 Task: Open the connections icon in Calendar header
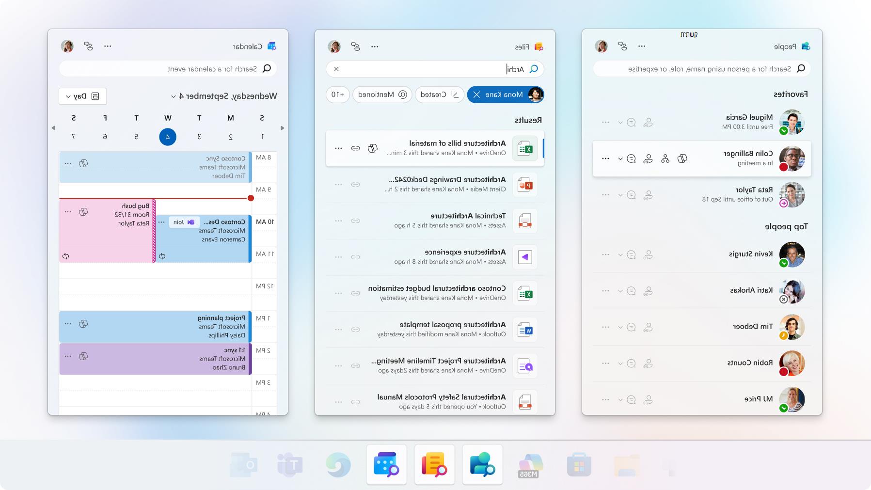(x=88, y=46)
